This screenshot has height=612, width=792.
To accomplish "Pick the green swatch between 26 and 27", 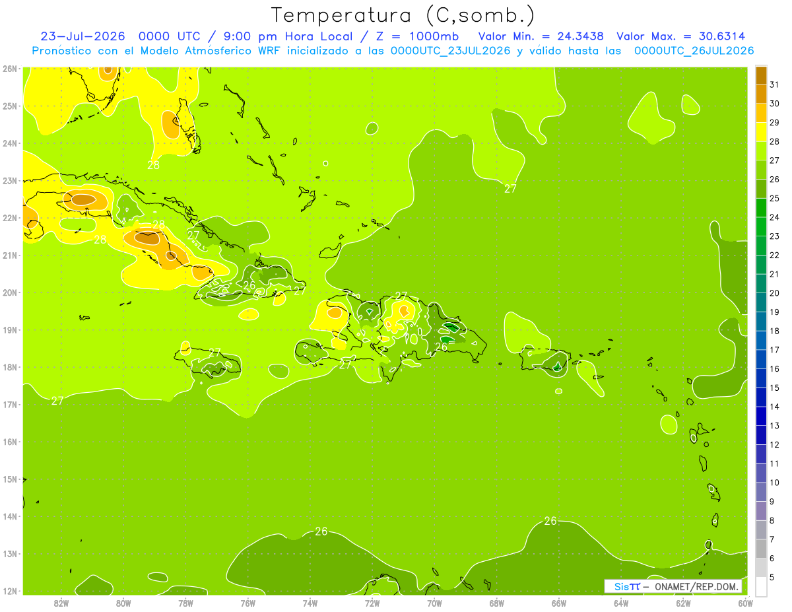I will (761, 170).
